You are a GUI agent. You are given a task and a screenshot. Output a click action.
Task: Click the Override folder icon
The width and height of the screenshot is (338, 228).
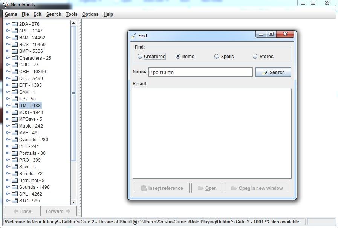(15, 140)
